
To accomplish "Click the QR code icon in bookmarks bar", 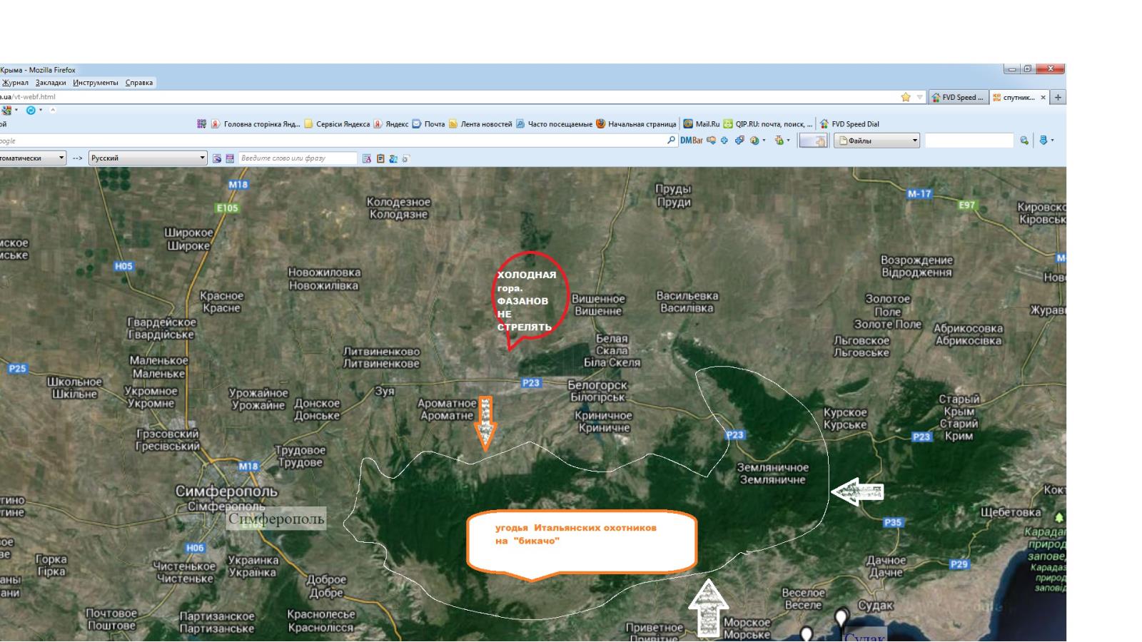I will [x=202, y=124].
